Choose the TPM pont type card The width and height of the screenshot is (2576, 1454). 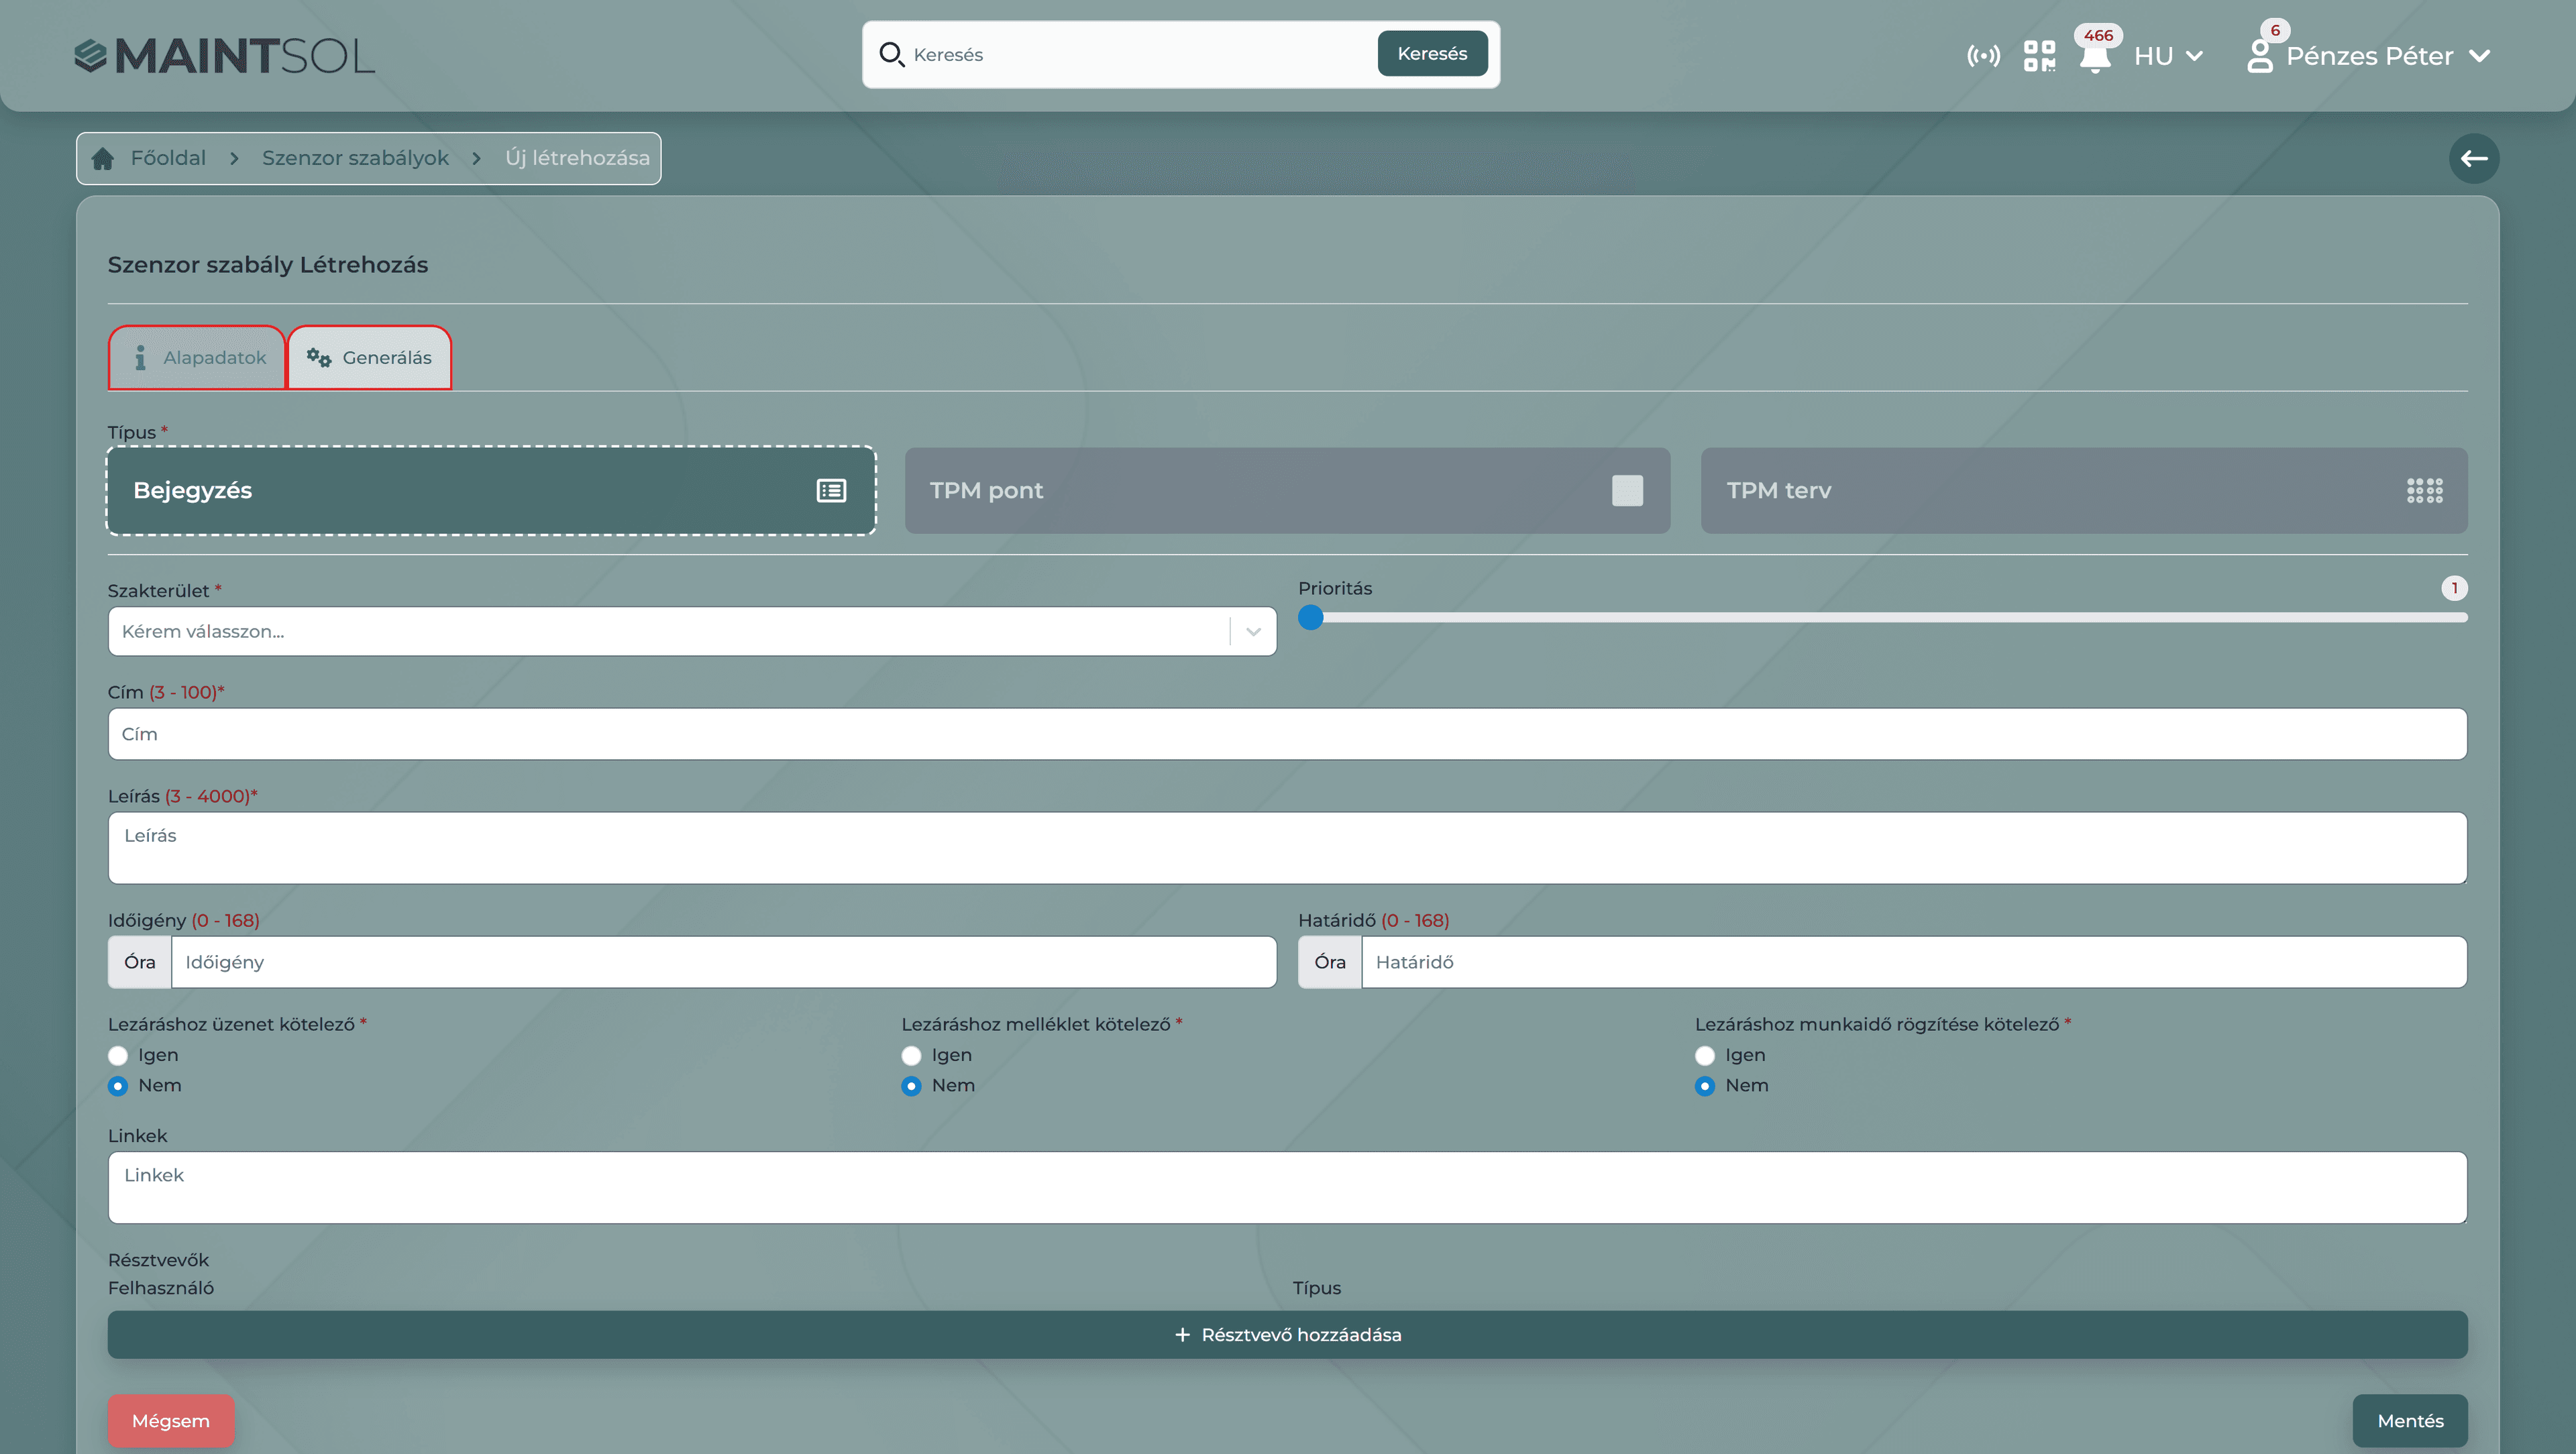point(1287,491)
